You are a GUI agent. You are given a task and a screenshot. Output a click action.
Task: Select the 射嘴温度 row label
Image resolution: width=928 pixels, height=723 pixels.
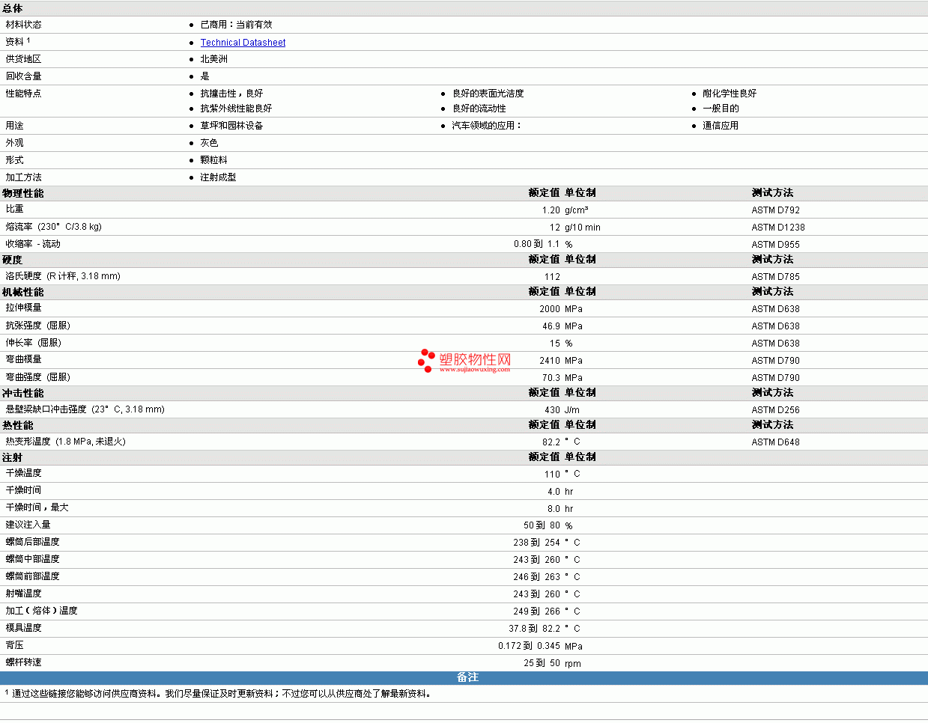[24, 594]
